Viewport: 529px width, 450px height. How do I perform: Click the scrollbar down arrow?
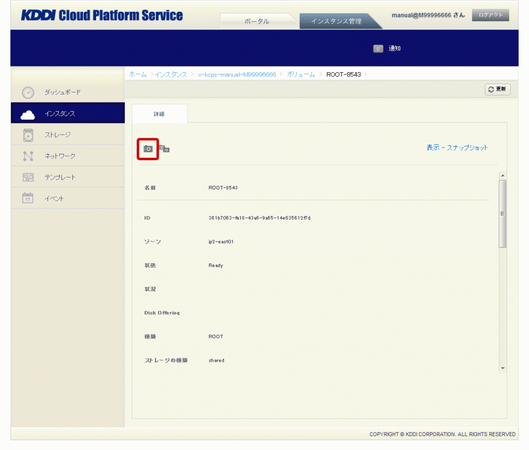[x=503, y=368]
